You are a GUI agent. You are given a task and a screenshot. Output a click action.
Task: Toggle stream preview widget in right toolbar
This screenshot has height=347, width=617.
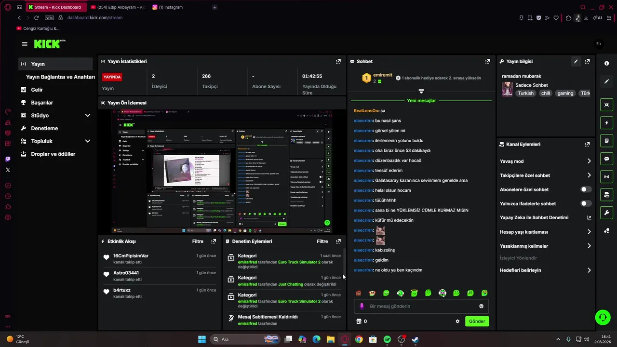pos(606,105)
